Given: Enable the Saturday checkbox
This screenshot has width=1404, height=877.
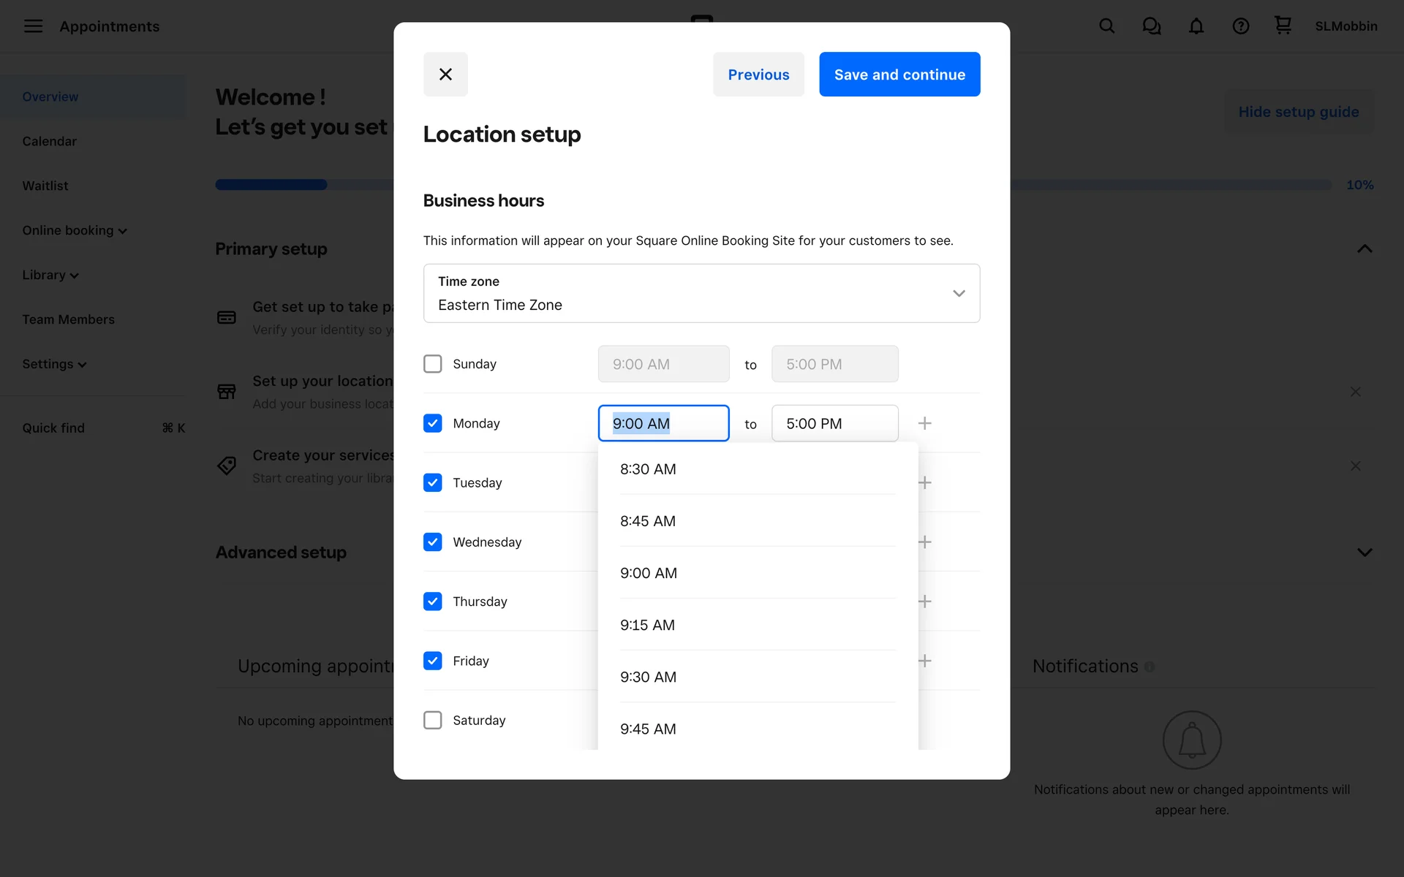Looking at the screenshot, I should (x=433, y=720).
